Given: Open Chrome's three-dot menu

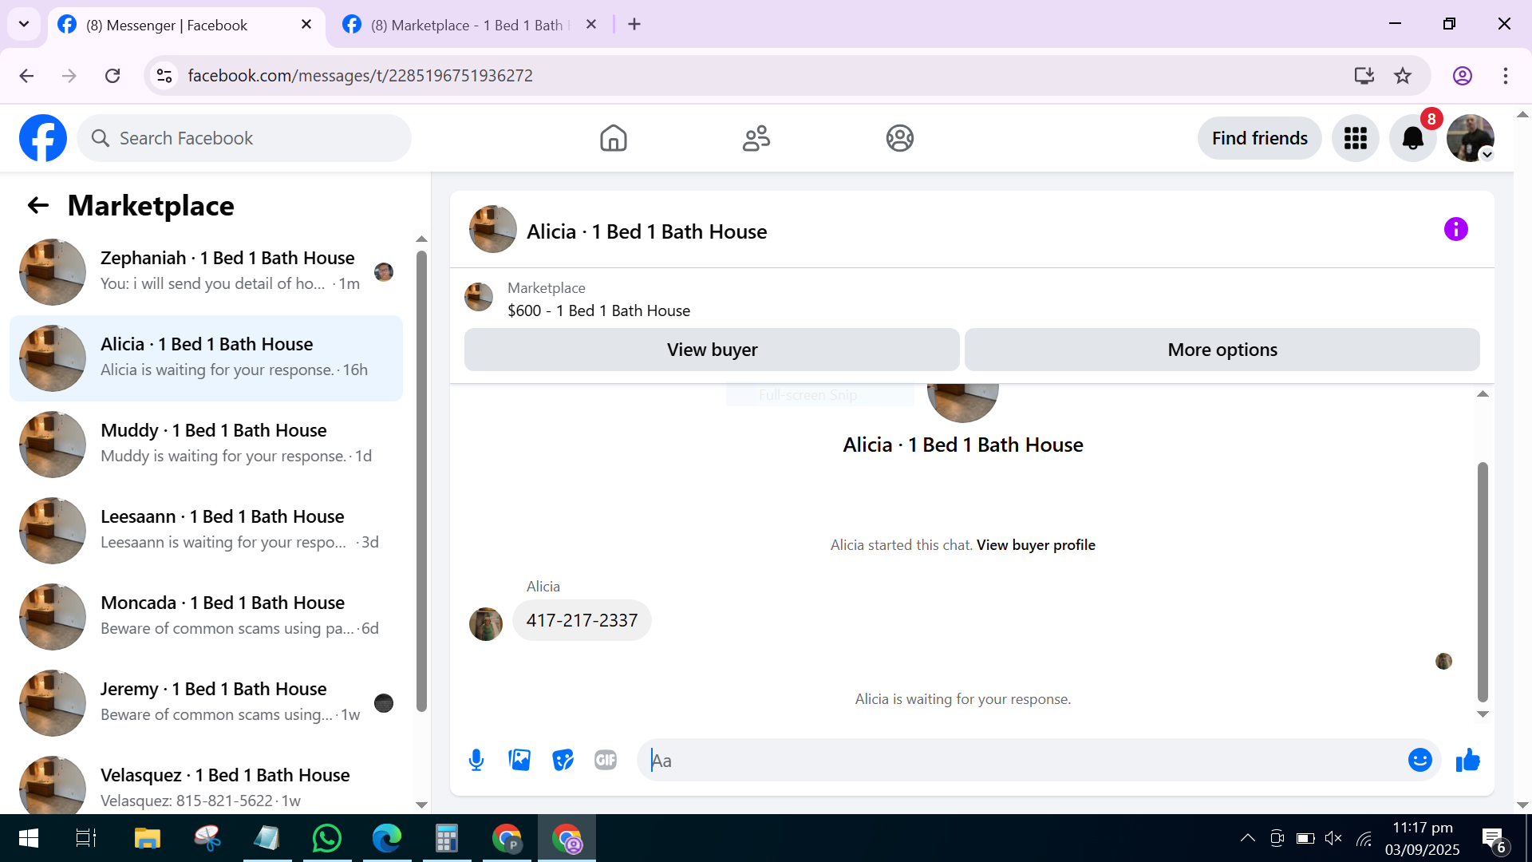Looking at the screenshot, I should (x=1505, y=76).
